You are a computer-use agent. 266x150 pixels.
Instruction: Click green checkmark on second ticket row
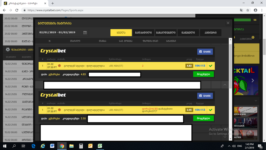pyautogui.click(x=211, y=110)
